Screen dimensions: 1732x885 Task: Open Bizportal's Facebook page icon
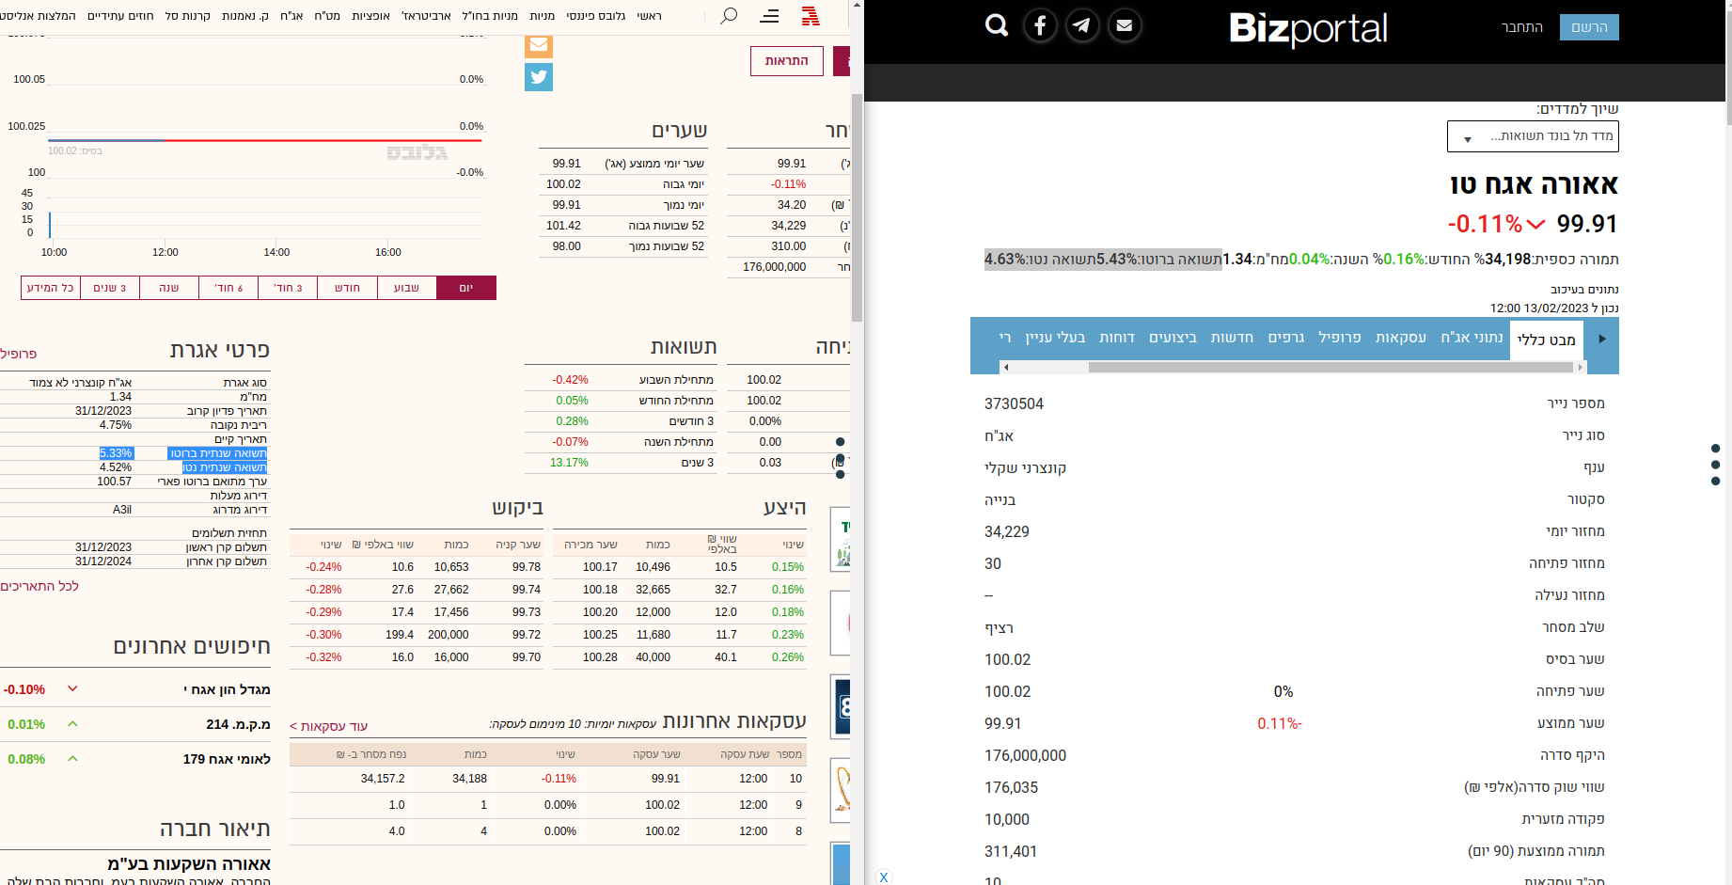click(1040, 25)
